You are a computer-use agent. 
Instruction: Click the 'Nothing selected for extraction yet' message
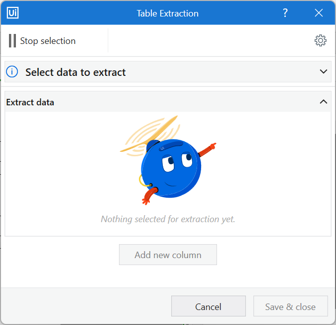(168, 219)
